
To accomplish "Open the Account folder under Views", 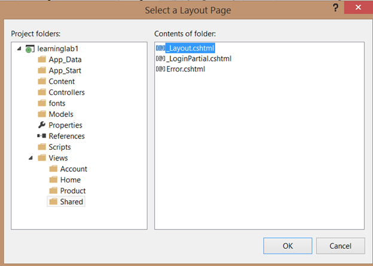I will click(x=74, y=169).
